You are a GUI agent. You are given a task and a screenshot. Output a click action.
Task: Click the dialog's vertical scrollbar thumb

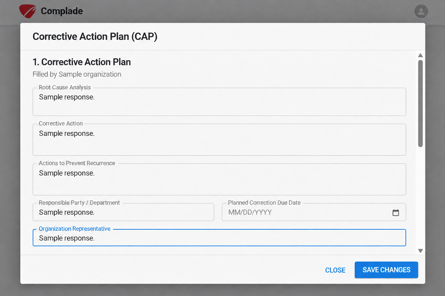pyautogui.click(x=420, y=103)
